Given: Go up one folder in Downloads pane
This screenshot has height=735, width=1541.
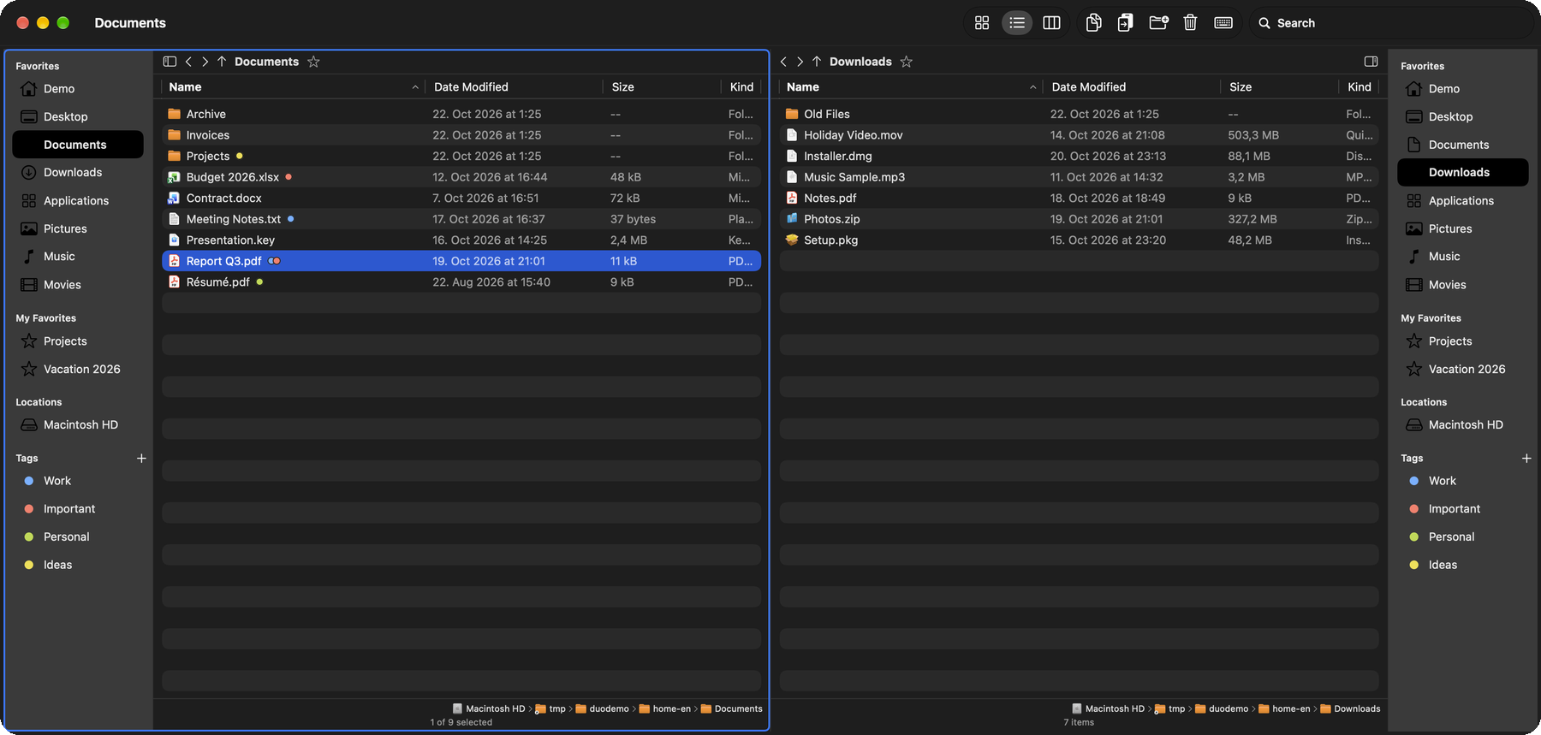Looking at the screenshot, I should [x=817, y=62].
